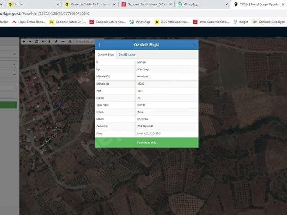Click the text field just above the green button
This screenshot has width=287, height=215.
coord(9,95)
